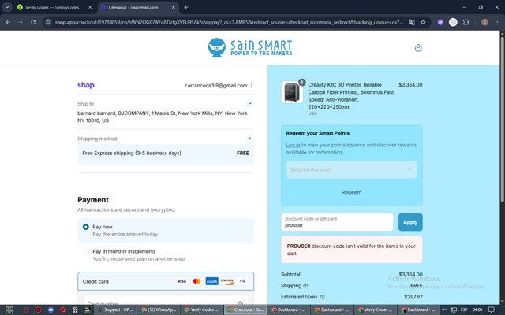Select the Free Express shipping option
505x315 pixels.
click(x=166, y=154)
